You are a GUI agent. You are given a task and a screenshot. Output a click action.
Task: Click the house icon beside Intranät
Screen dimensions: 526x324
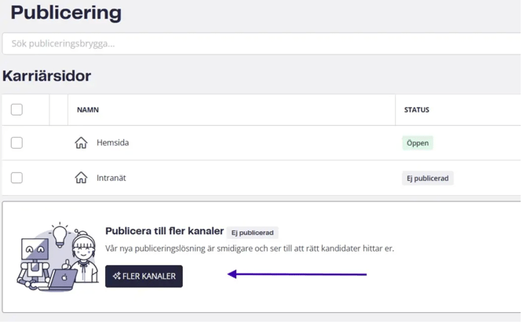81,179
